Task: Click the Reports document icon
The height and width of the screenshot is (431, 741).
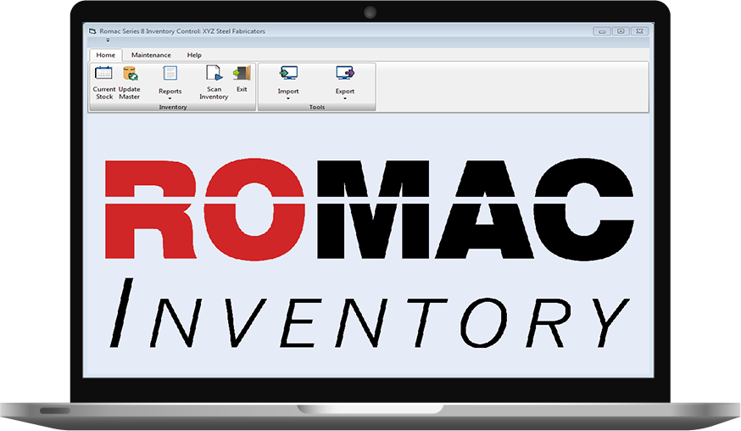Action: [170, 74]
